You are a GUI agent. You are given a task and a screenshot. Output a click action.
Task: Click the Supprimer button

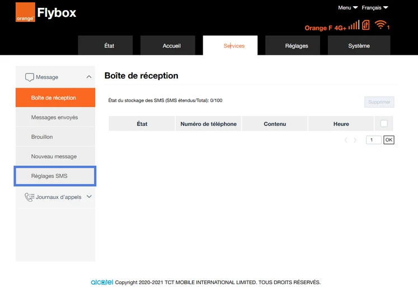379,102
